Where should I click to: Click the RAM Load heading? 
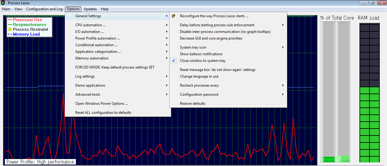click(369, 18)
